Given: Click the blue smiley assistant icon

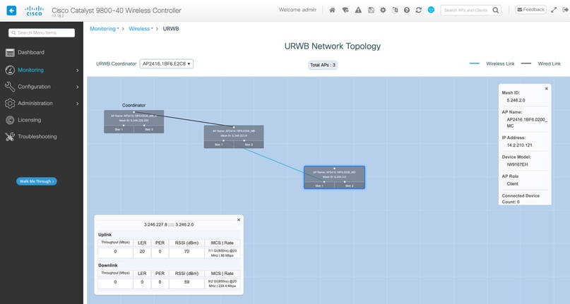Looking at the screenshot, I should [x=431, y=10].
